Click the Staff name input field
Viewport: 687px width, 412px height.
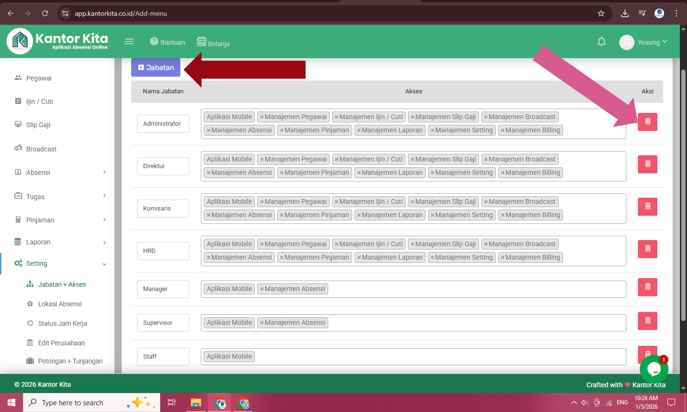[163, 357]
